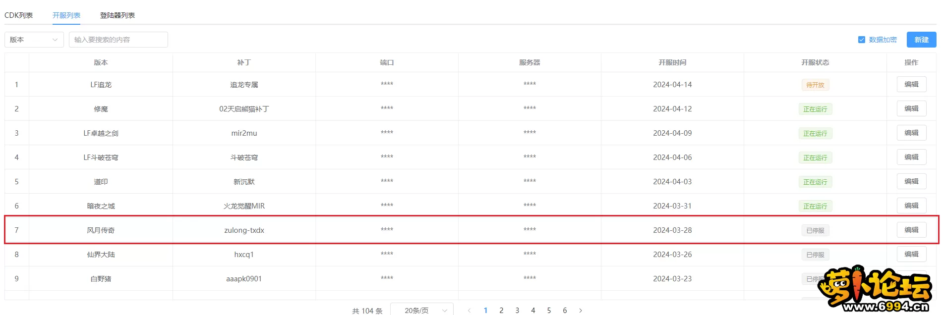Select page 1 in pagination
This screenshot has height=315, width=941.
click(485, 311)
